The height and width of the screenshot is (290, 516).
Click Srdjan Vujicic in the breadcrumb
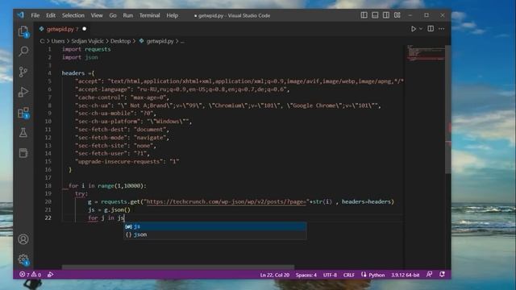(88, 41)
